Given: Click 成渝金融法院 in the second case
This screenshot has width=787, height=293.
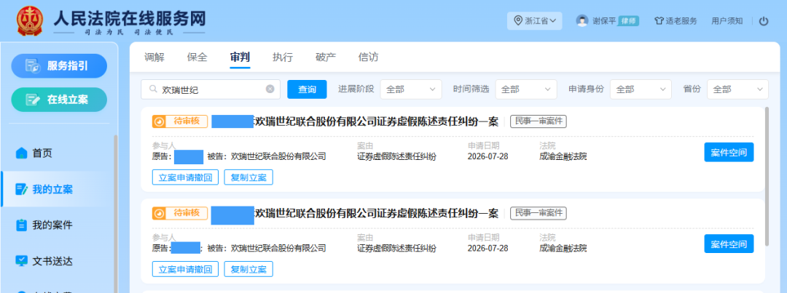Looking at the screenshot, I should pyautogui.click(x=563, y=248).
